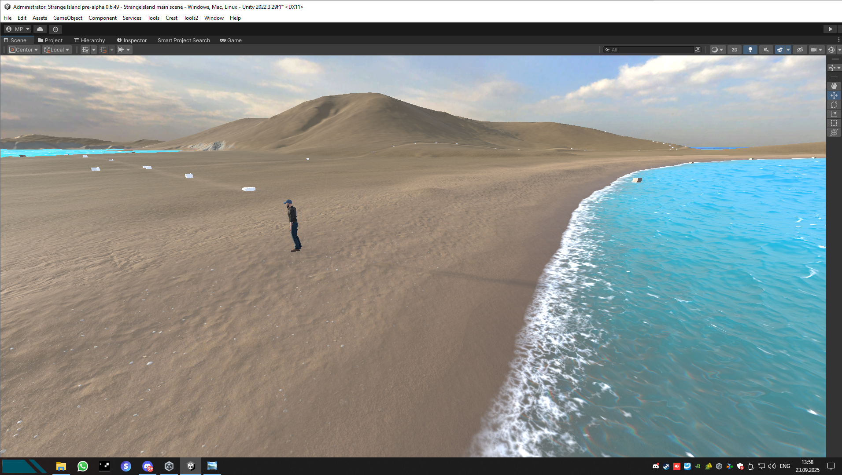Screen dimensions: 842x475
Task: Toggle 2D scene view mode
Action: (735, 50)
